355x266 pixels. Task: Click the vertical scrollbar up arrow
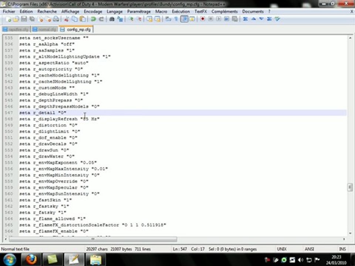point(350,38)
